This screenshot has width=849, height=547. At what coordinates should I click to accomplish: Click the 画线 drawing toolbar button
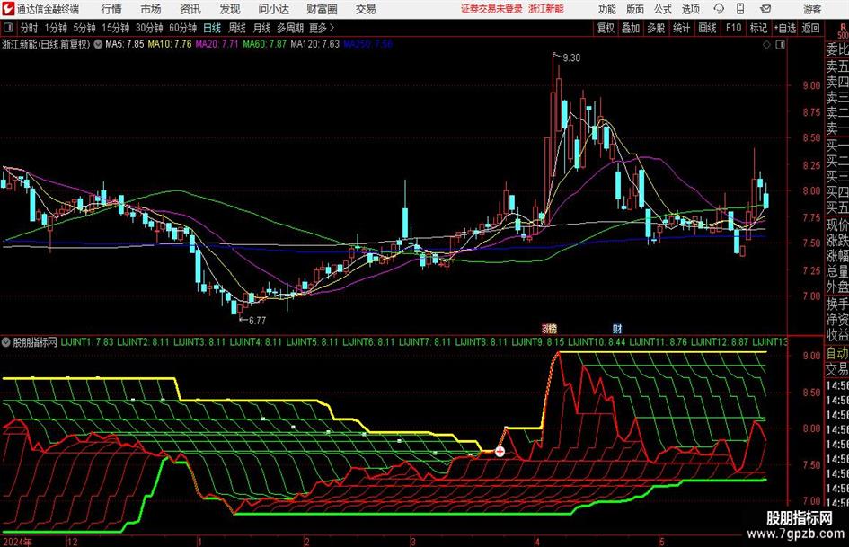click(x=707, y=28)
